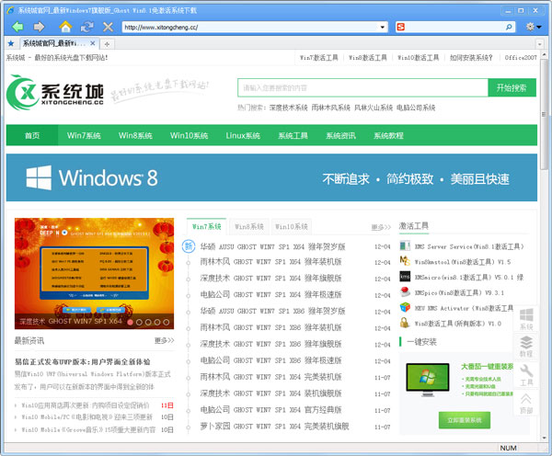Click floating sidebar 教程 layers icon
This screenshot has width=552, height=456.
[526, 347]
